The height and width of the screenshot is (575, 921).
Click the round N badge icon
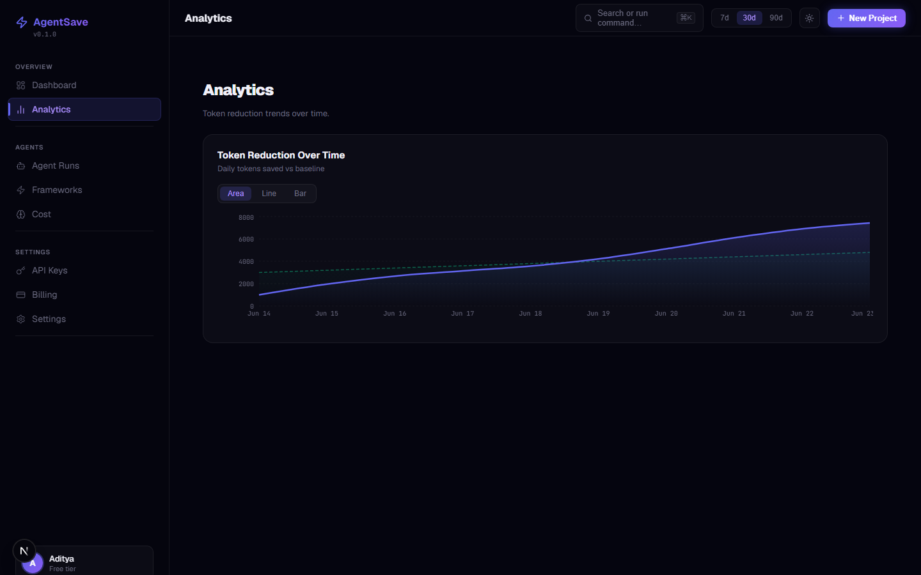24,551
